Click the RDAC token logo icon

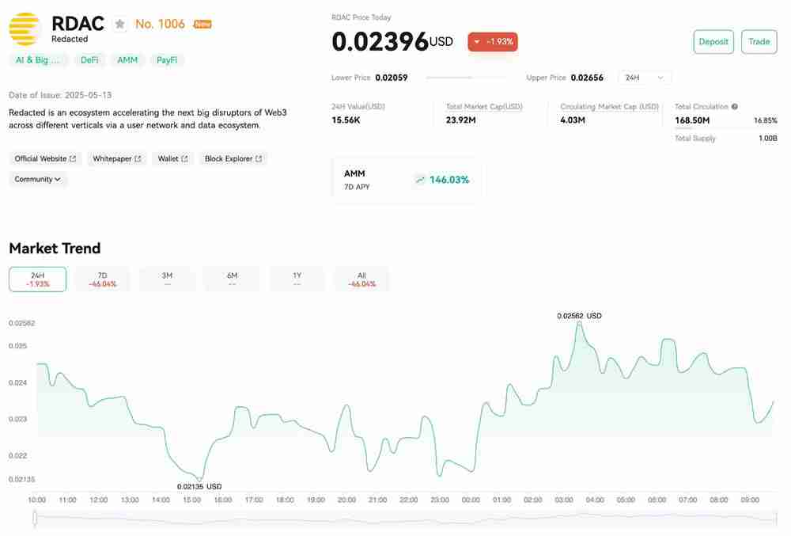(x=25, y=29)
